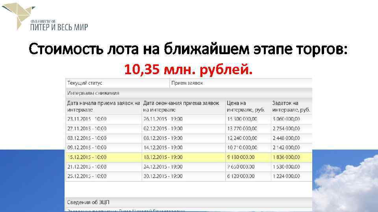Click the 'Текущий статус' label

[x=85, y=83]
